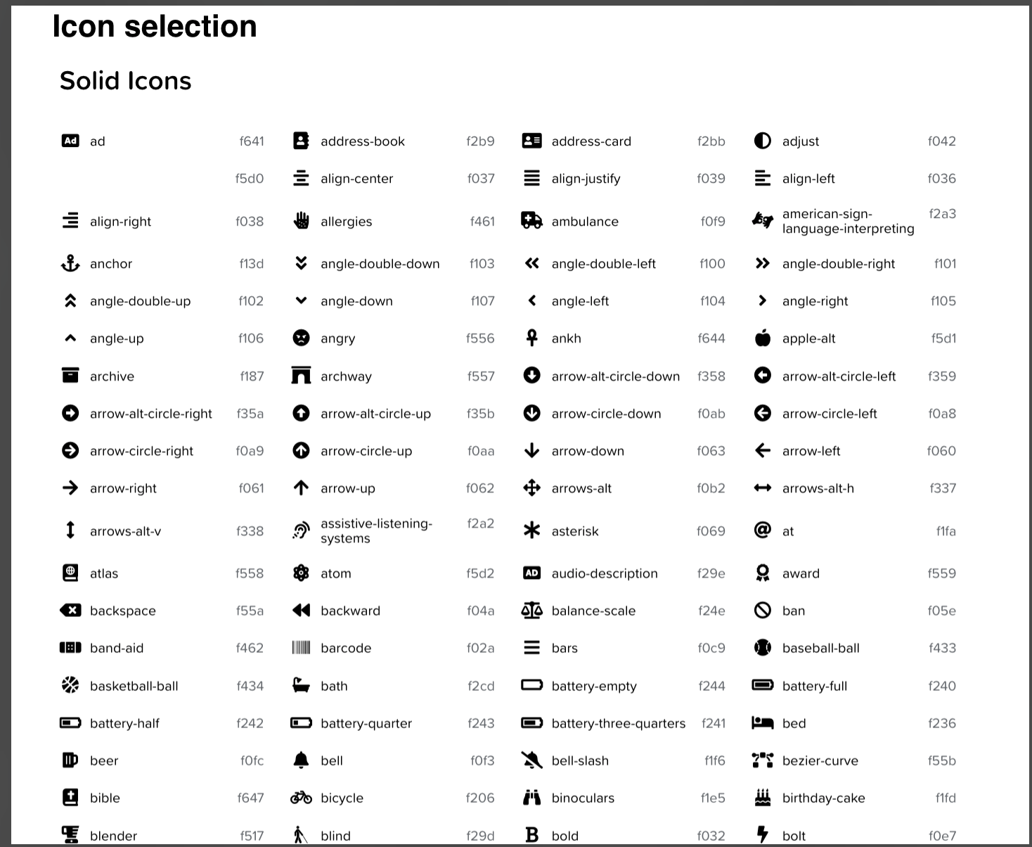1032x847 pixels.
Task: Select the basketball-ball icon
Action: (70, 685)
